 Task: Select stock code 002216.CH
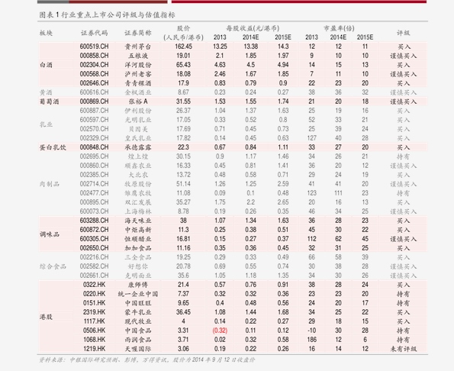click(94, 257)
